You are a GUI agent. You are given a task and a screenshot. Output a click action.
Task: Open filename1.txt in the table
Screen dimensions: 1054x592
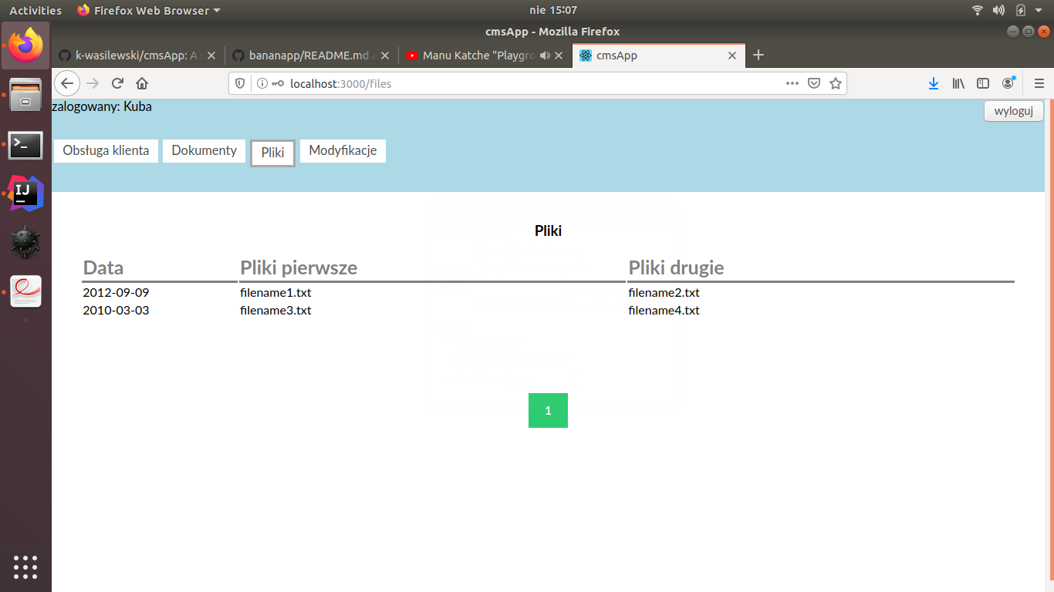[x=275, y=293]
